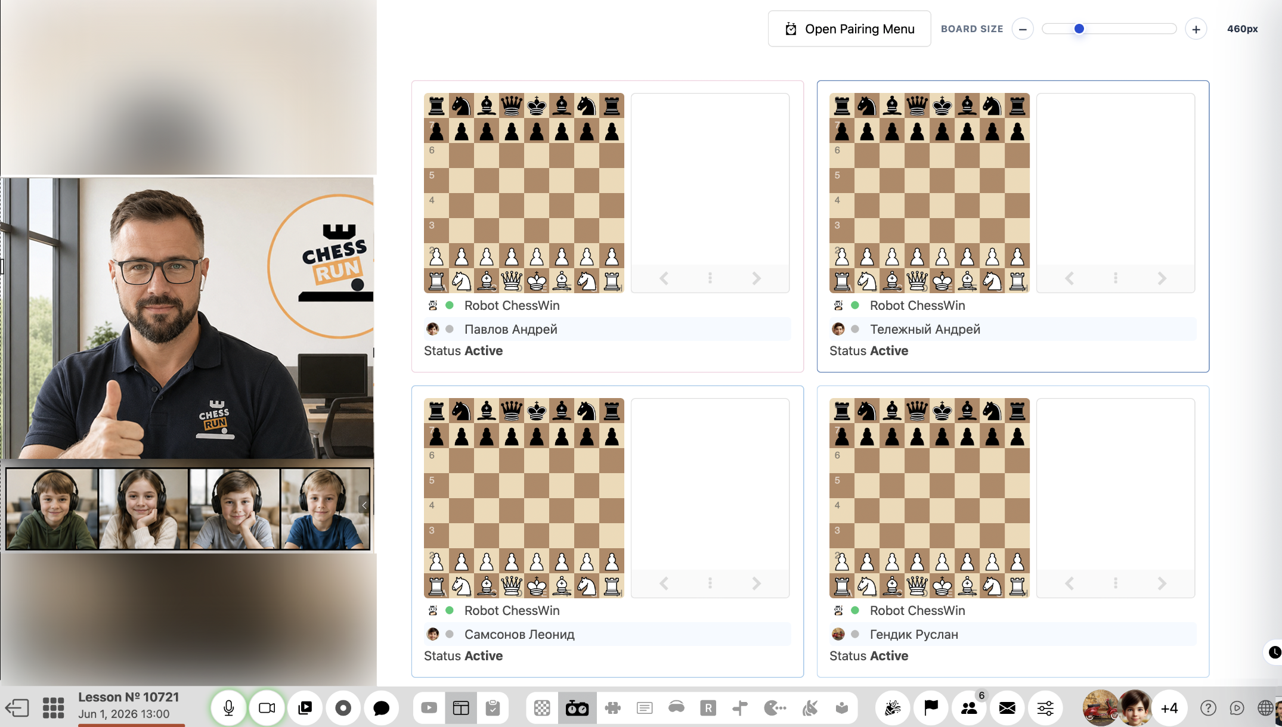This screenshot has height=727, width=1282.
Task: Select player Тележный Андрей
Action: 1013,329
